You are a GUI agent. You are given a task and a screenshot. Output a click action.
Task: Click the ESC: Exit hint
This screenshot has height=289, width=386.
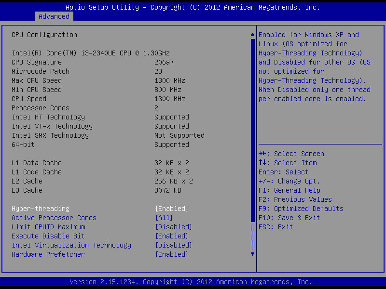276,227
